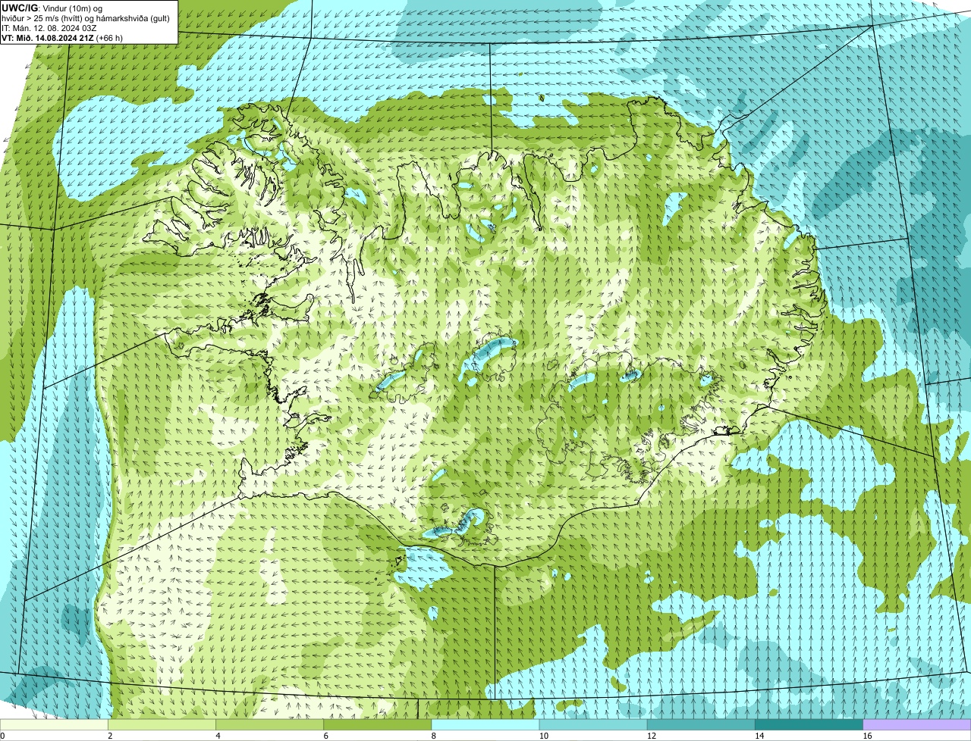Click the legend scale label '12'
Viewport: 971px width, 741px height.
pyautogui.click(x=651, y=736)
